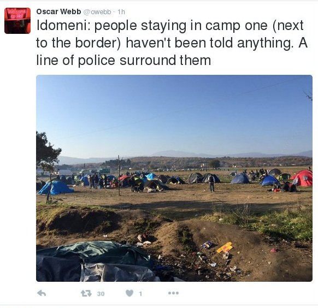
Task: Click the lone standing person in photo
Action: click(x=212, y=183)
